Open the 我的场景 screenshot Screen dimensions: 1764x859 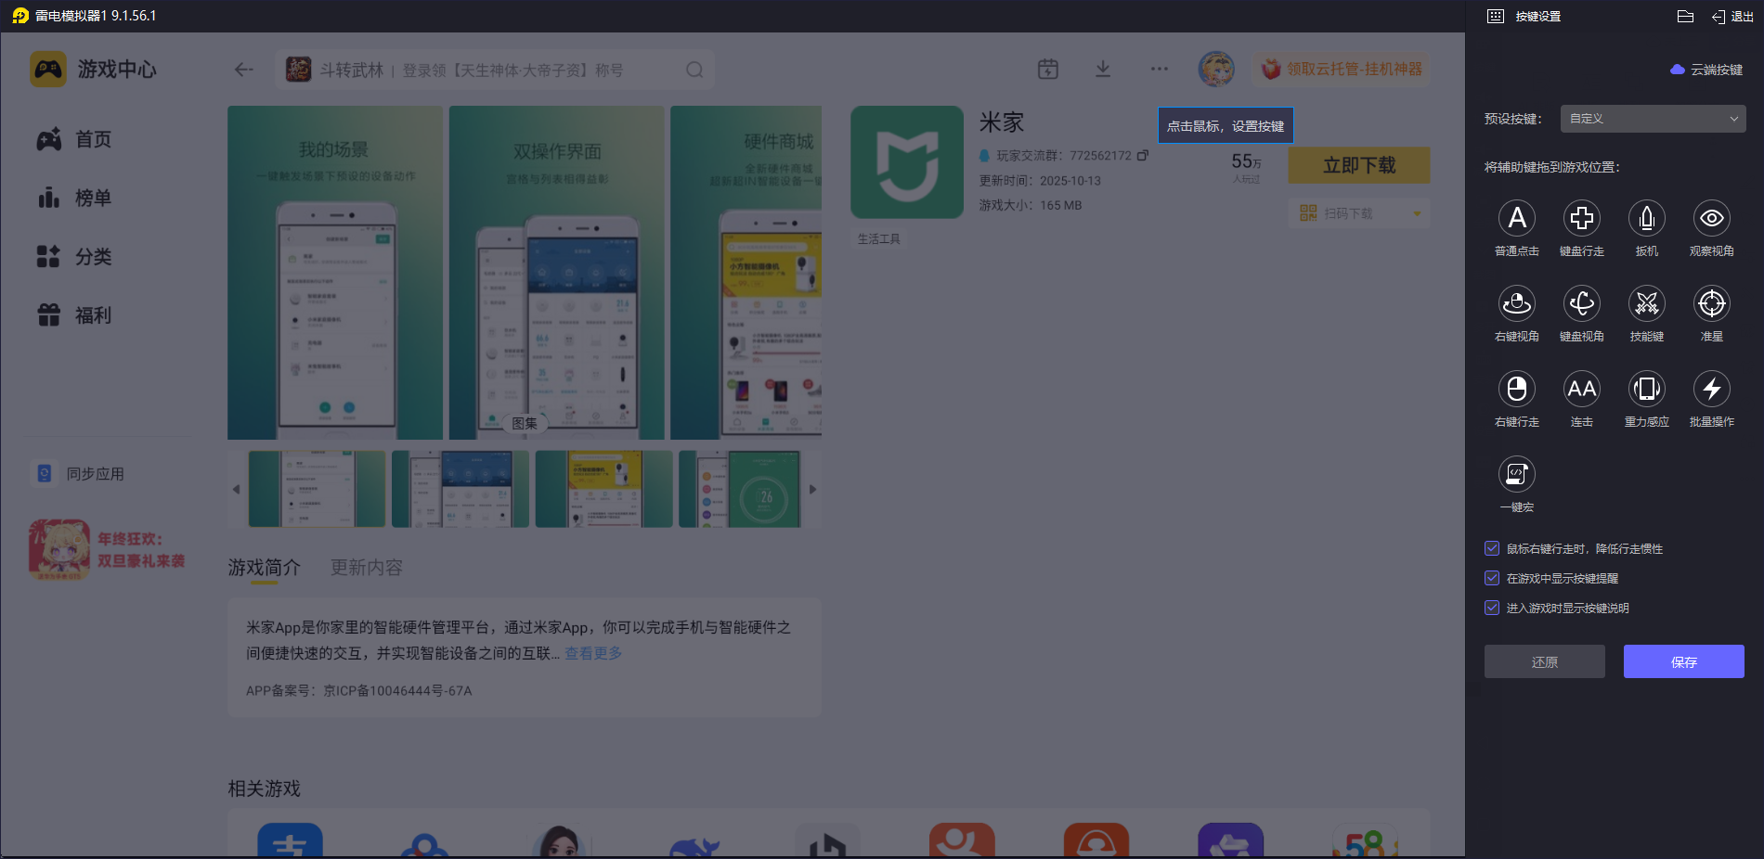pos(334,273)
